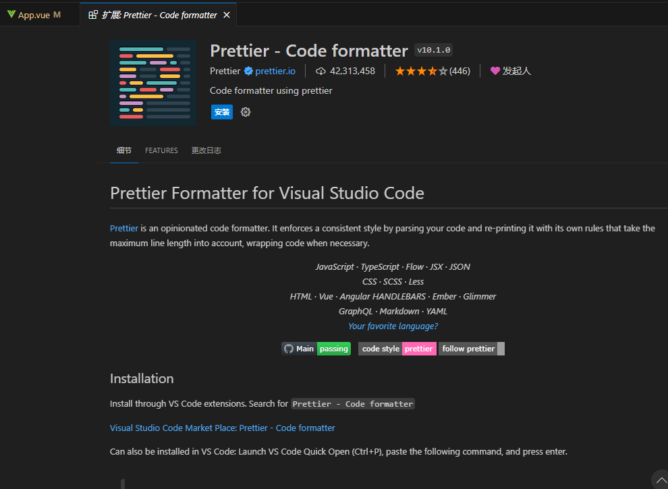668x489 pixels.
Task: Click the code style prettier badge
Action: pos(397,349)
